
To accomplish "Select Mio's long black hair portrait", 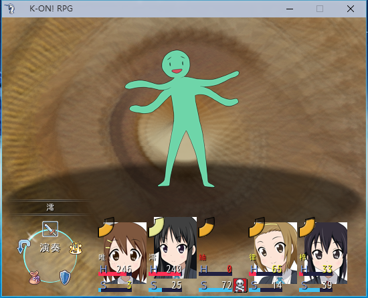I will pyautogui.click(x=175, y=248).
